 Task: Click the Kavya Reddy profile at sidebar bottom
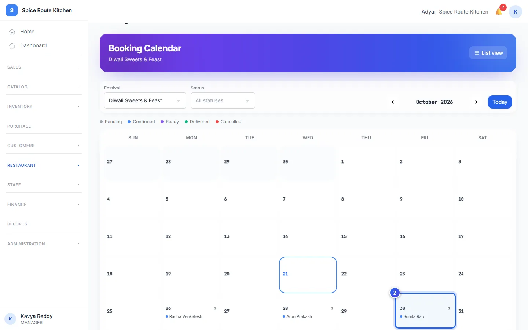click(x=44, y=319)
